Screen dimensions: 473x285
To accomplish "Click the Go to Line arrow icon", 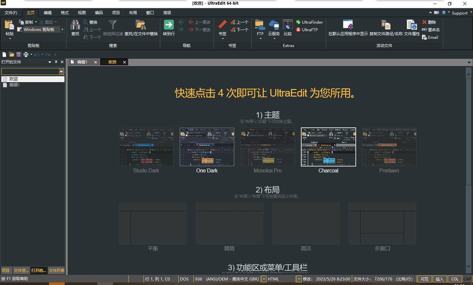I will pos(169,25).
